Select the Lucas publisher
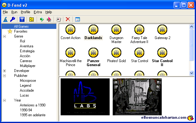 (24, 95)
